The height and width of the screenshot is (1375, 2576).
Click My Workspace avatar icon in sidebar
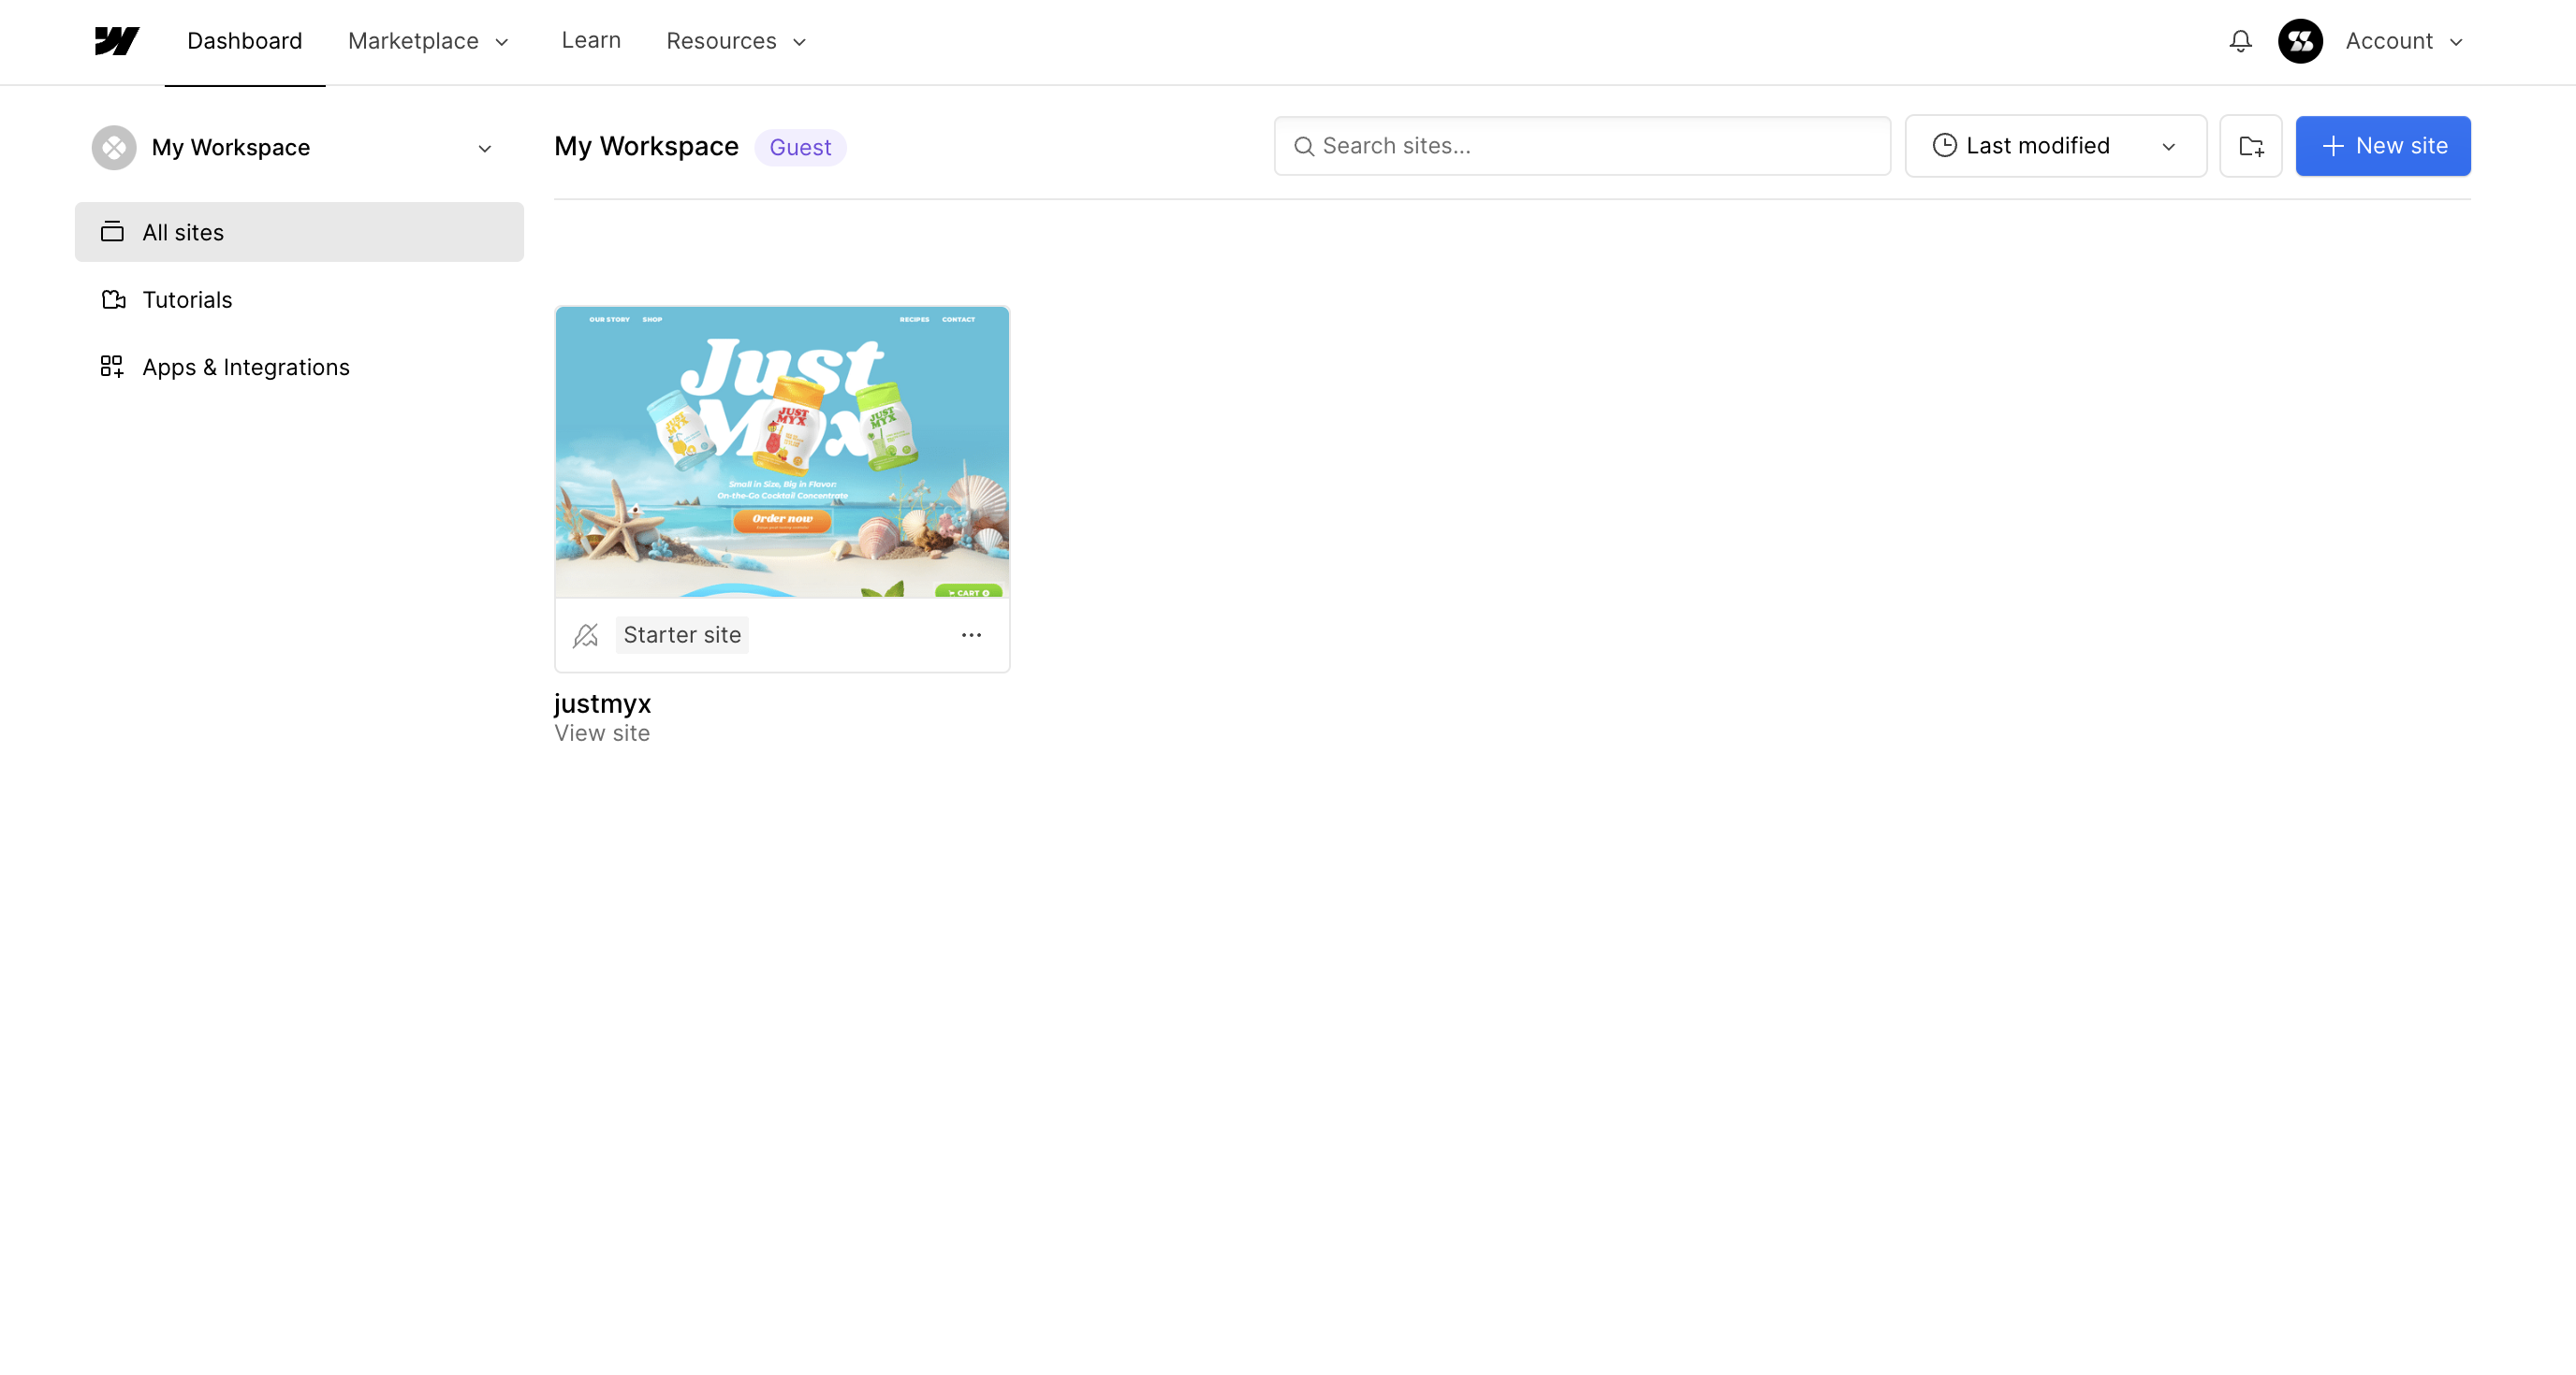(x=114, y=148)
